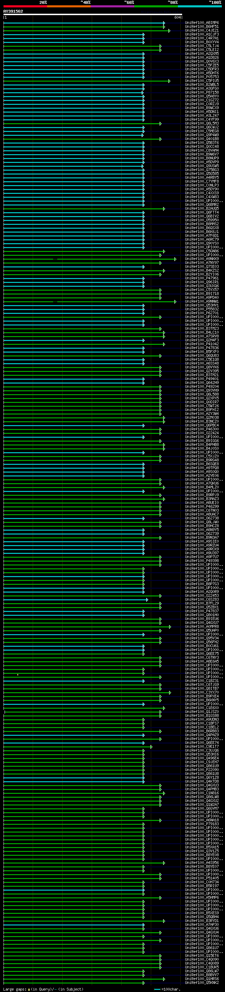
Task: Select the UniRef100_P47836 label
Action: (202, 348)
